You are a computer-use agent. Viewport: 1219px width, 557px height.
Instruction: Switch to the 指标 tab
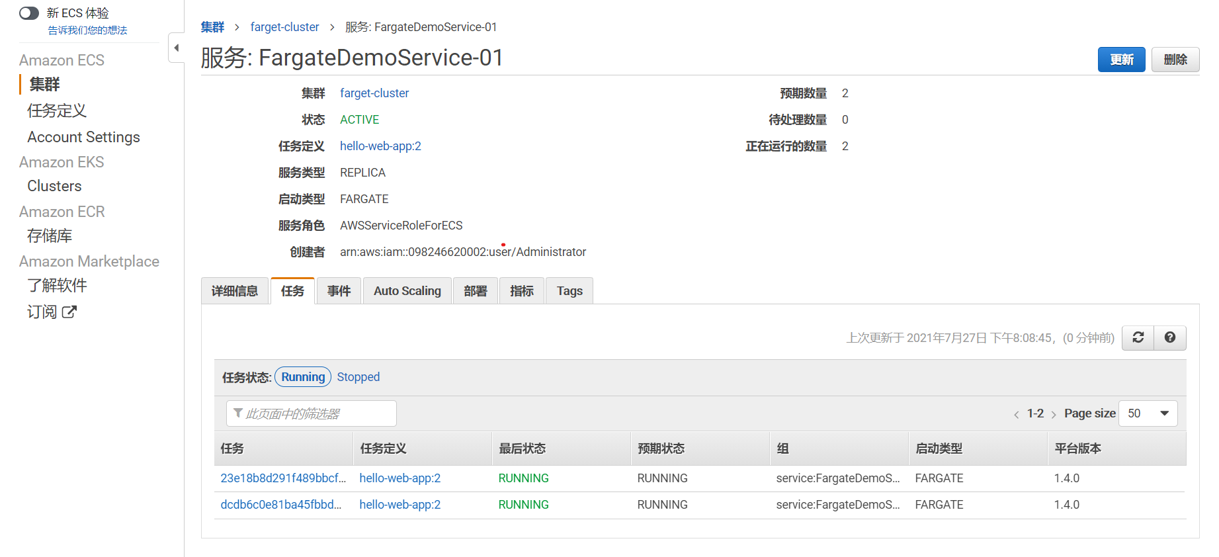(x=521, y=291)
